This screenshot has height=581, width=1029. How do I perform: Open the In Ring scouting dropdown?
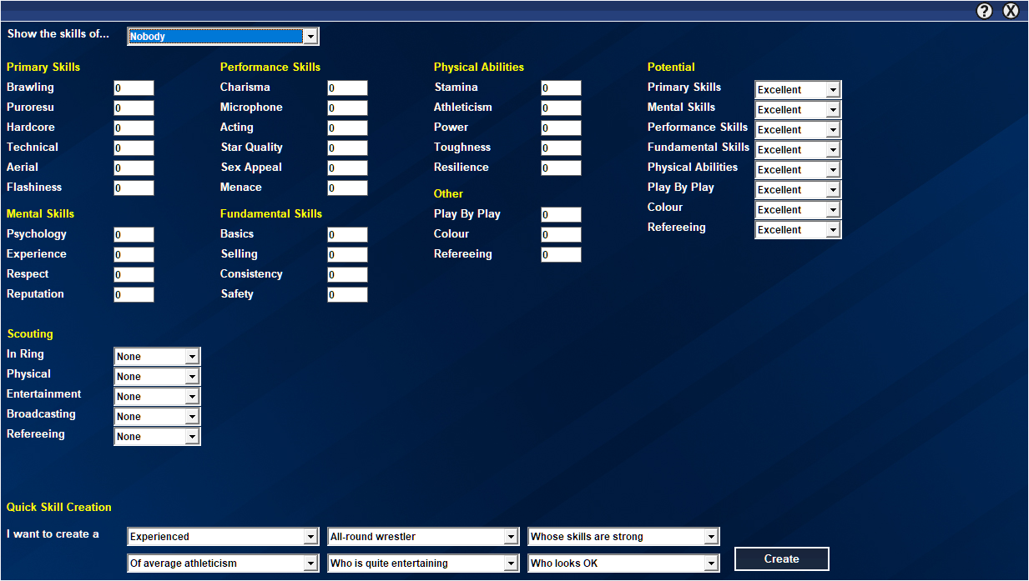[x=157, y=357]
